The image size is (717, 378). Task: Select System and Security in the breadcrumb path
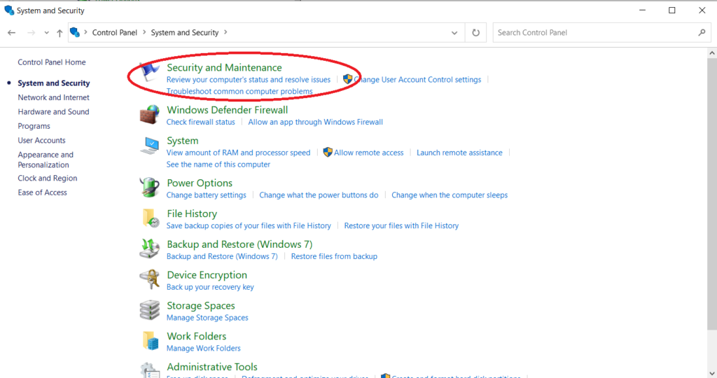185,32
